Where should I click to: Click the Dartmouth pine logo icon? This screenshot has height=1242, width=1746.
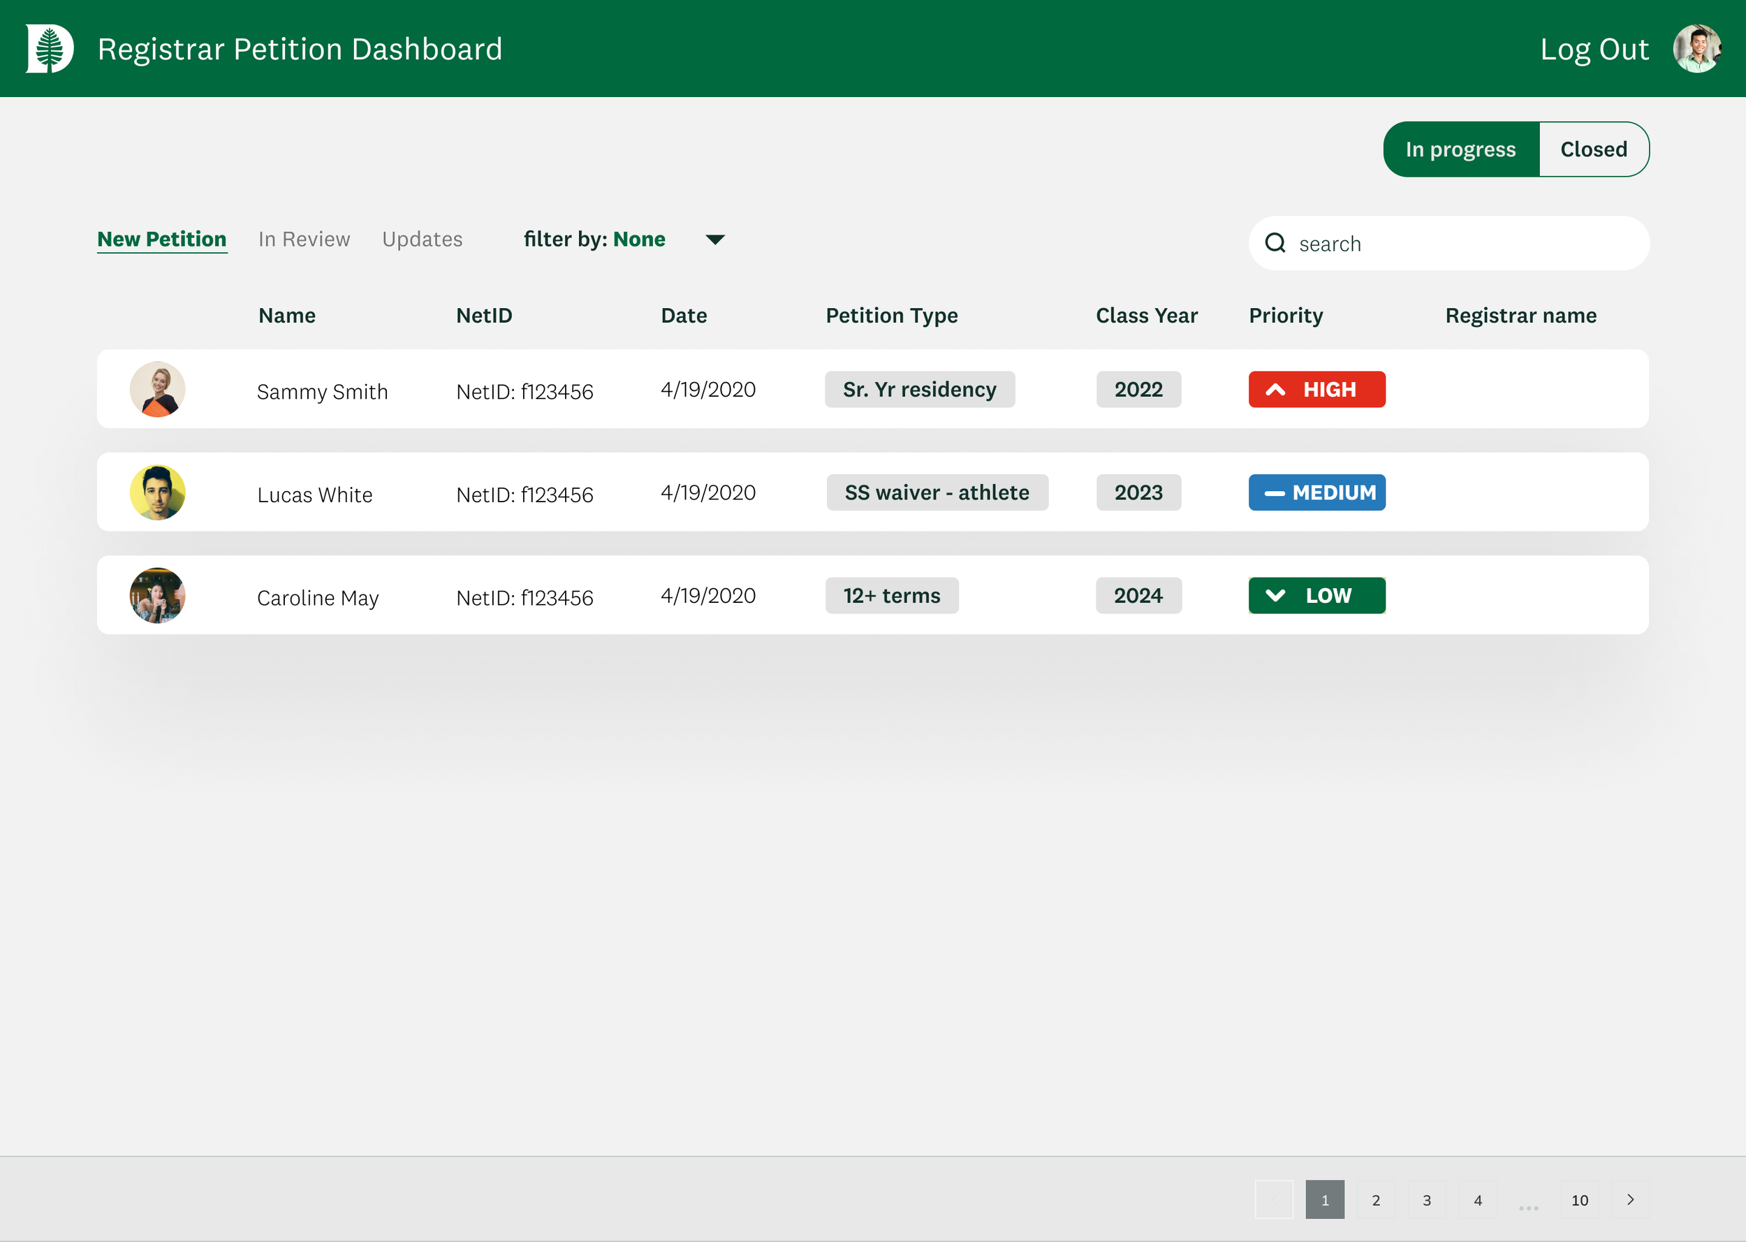tap(50, 48)
